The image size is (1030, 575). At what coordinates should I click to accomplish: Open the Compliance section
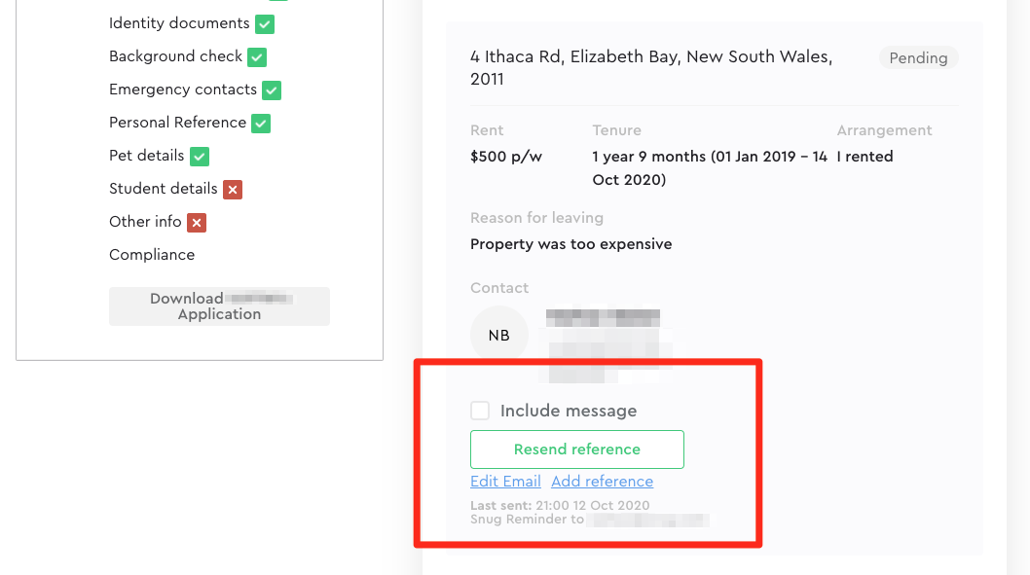coord(152,255)
